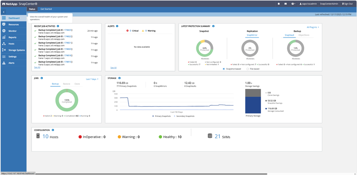357x175 pixels.
Task: Switch to the Get Started tab
Action: pos(46,9)
